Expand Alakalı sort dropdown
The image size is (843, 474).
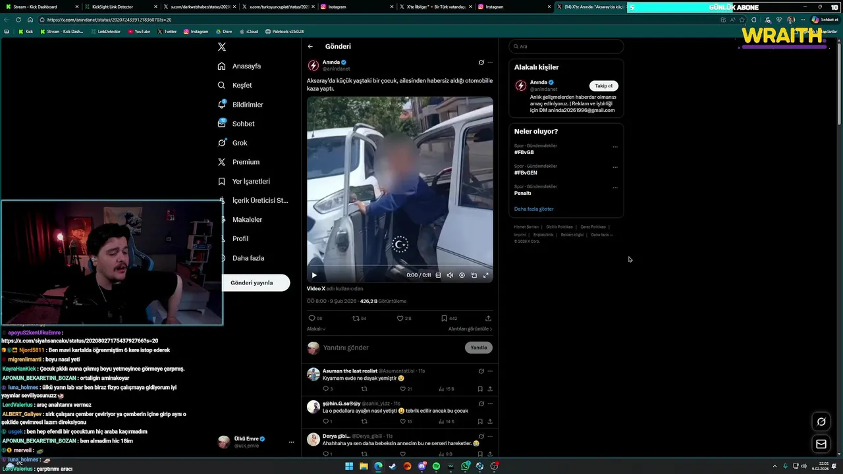click(x=316, y=329)
